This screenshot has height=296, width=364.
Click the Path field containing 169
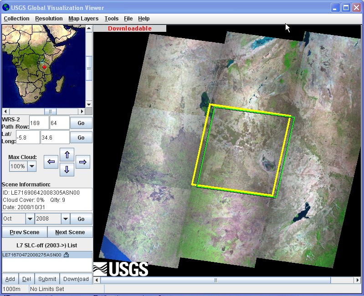point(39,123)
